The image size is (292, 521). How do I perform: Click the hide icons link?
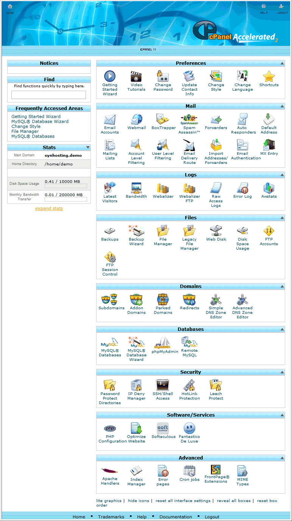coord(139,501)
